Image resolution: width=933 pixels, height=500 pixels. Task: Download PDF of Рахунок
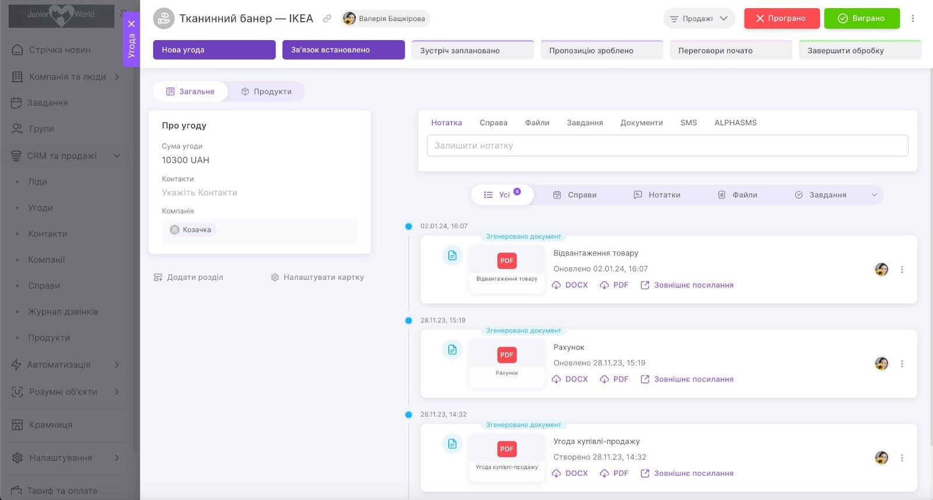coord(614,379)
